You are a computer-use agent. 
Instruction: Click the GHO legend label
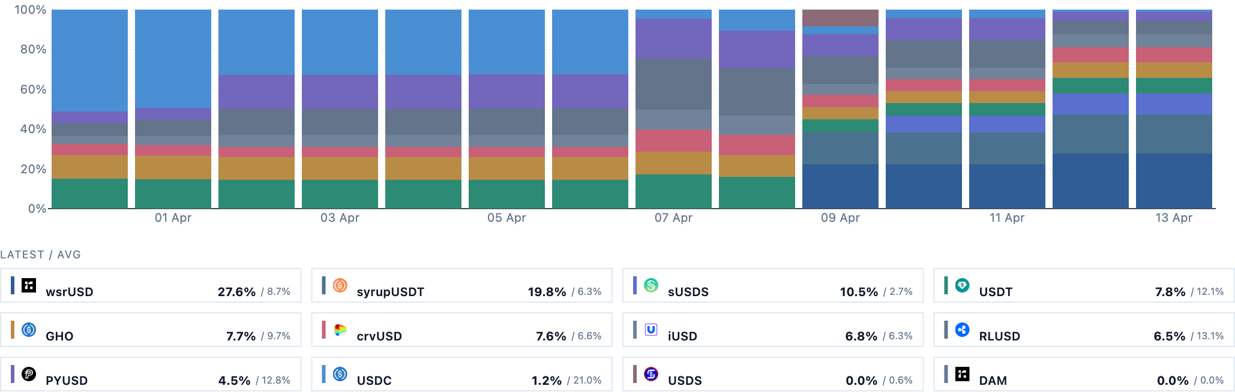point(59,336)
